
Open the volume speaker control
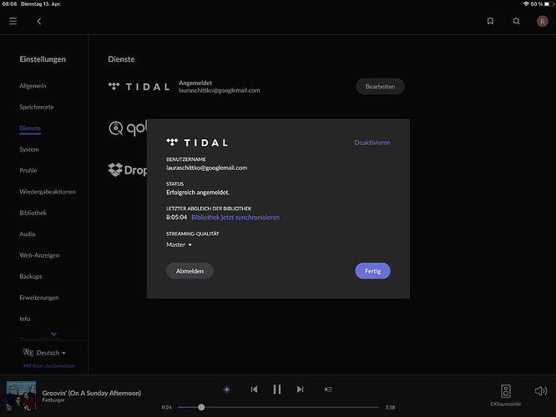[541, 391]
